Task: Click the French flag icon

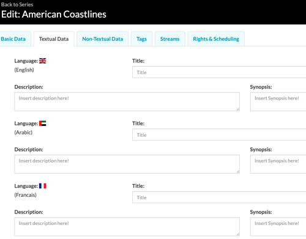Action: [43, 186]
